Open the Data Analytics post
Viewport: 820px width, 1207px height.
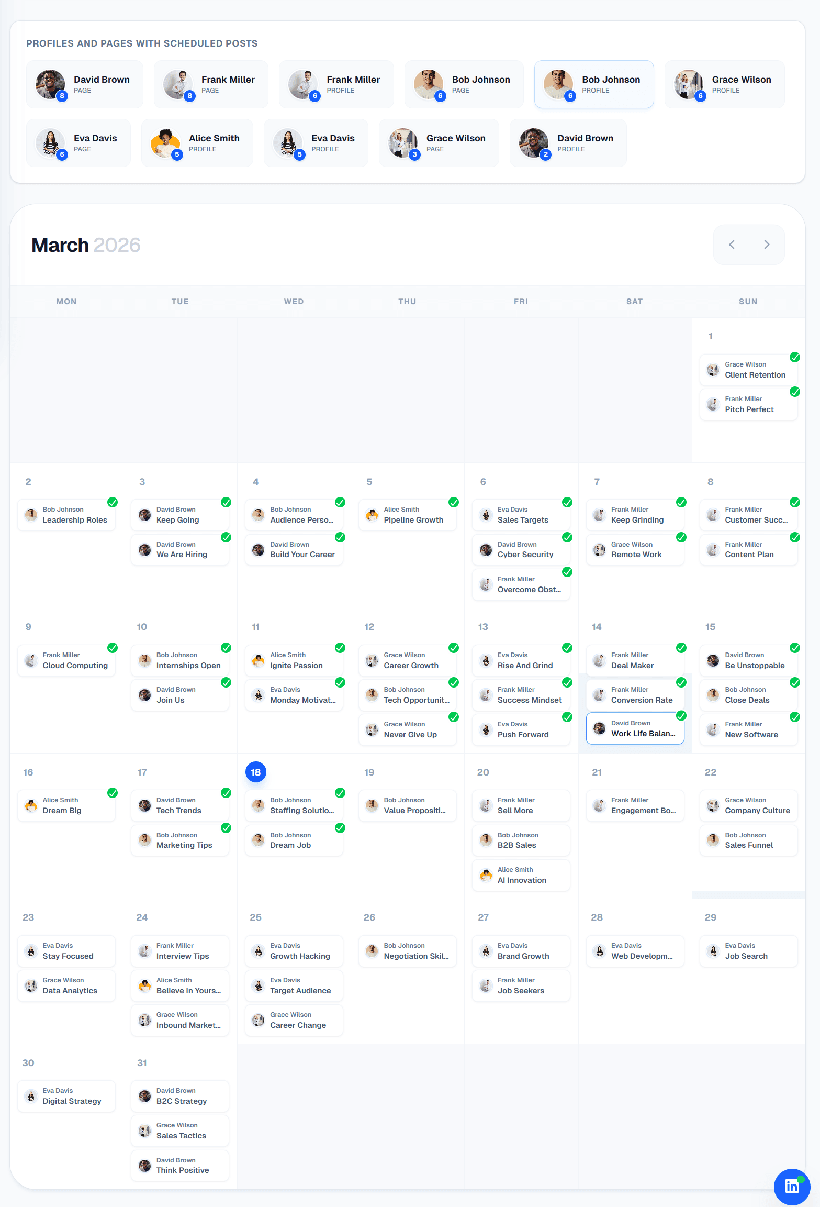coord(66,985)
